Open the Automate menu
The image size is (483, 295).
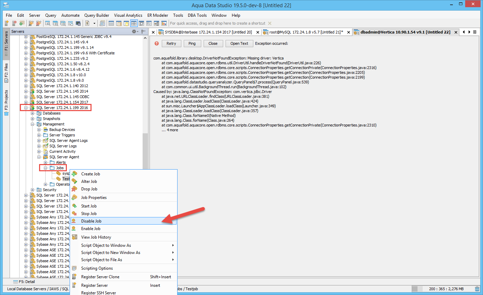(x=70, y=15)
